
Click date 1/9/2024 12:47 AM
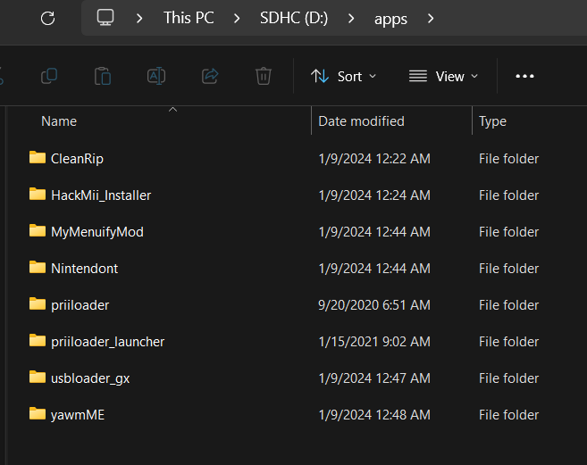[374, 378]
